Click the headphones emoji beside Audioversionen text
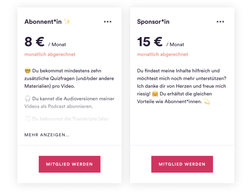This screenshot has height=195, width=250. tap(28, 99)
